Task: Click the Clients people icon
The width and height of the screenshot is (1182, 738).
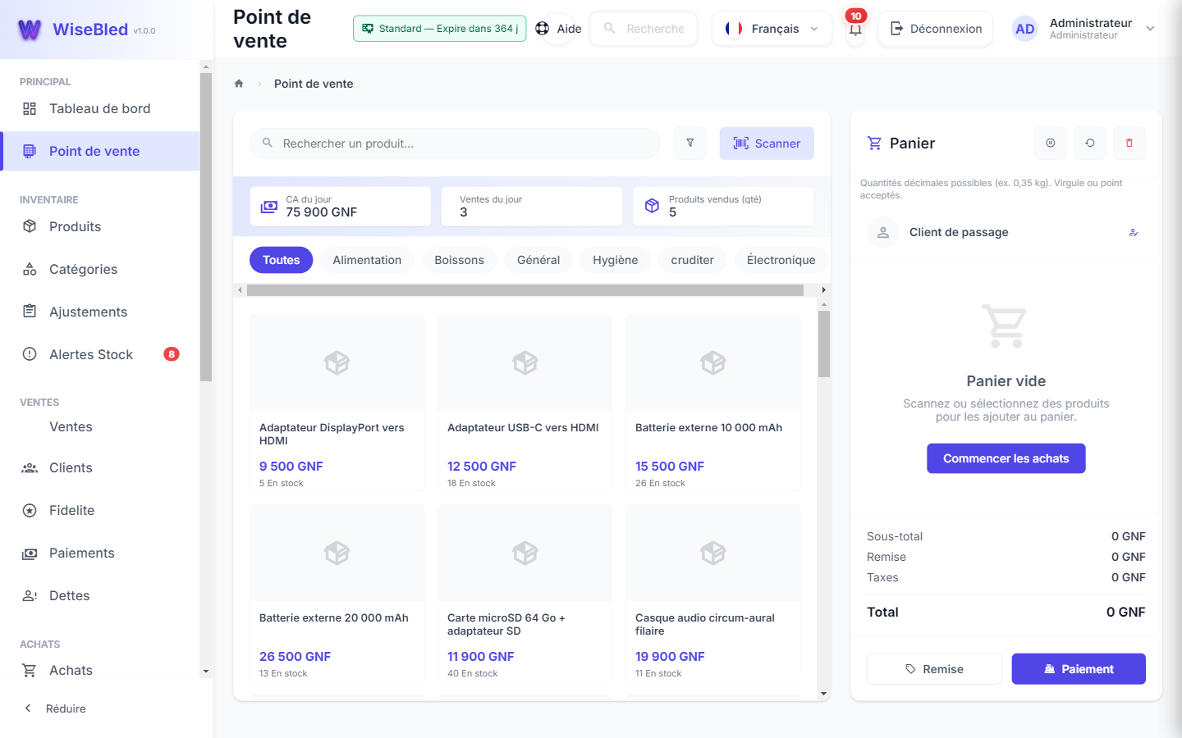Action: pyautogui.click(x=30, y=467)
